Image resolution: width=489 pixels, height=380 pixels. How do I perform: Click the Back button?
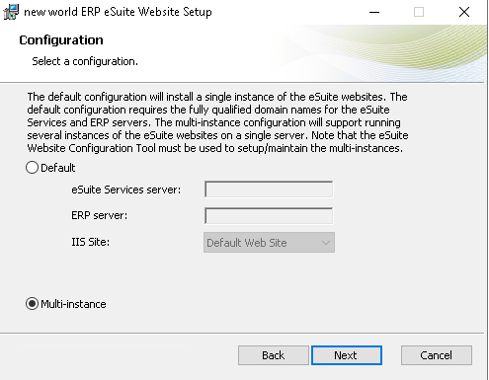tap(274, 355)
